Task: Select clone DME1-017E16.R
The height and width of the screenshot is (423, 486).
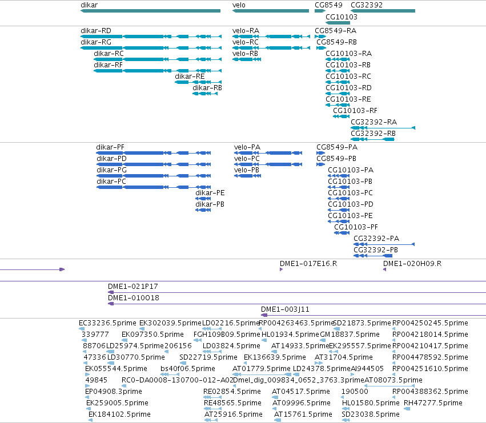Action: tap(281, 269)
